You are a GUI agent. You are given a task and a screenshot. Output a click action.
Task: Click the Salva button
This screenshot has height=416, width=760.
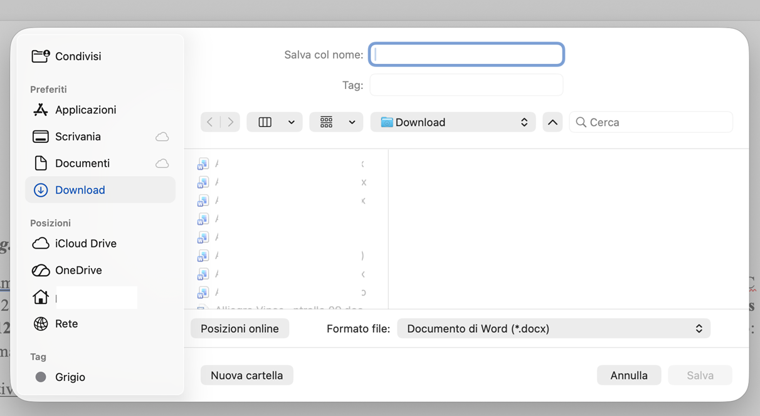pyautogui.click(x=700, y=375)
